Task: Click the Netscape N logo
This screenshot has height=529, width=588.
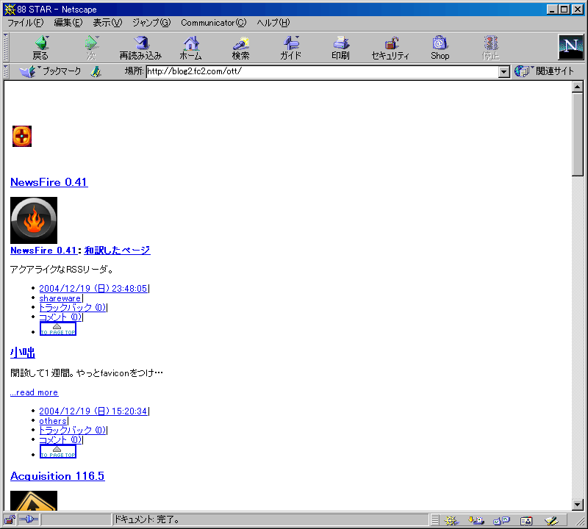Action: (571, 47)
